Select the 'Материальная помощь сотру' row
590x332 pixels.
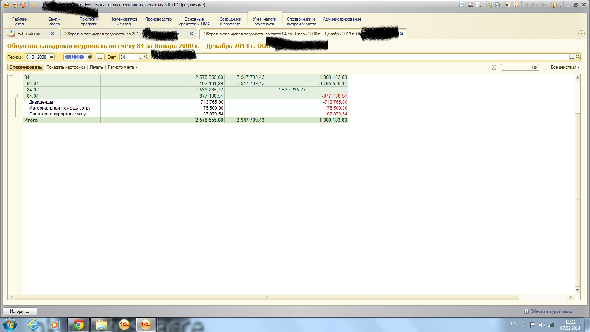click(x=60, y=108)
